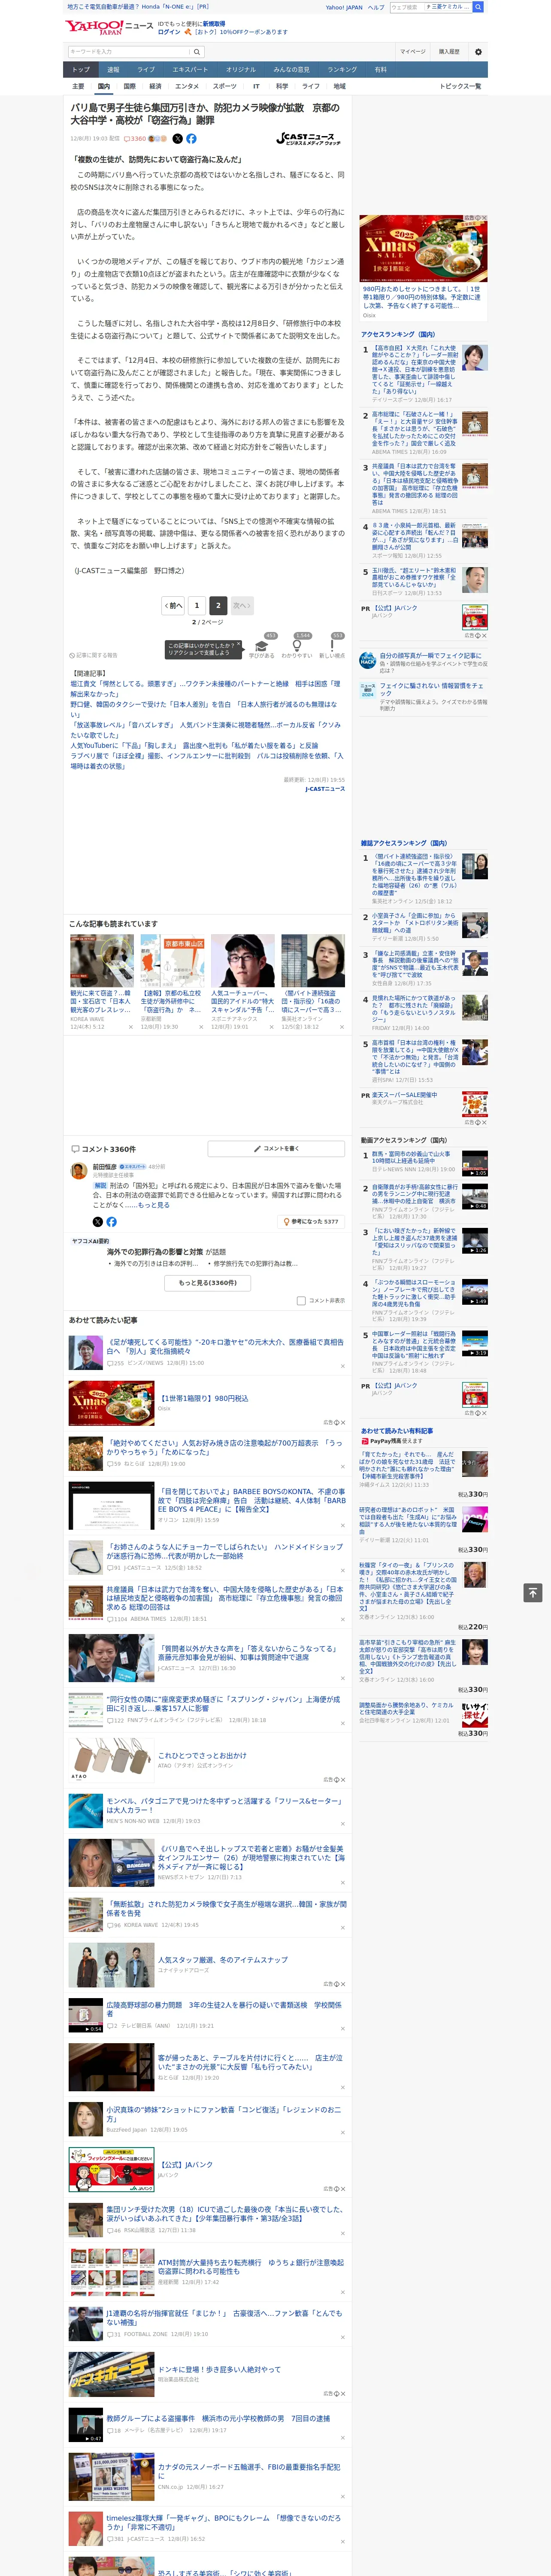Click the トピックス一覧 link

click(x=461, y=86)
